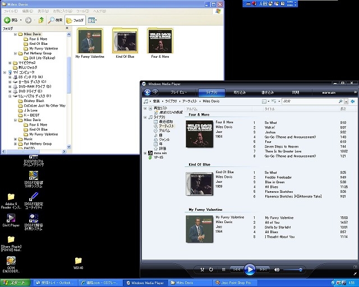Click Explorer's 戻る back button
359x287 pixels.
click(x=11, y=20)
